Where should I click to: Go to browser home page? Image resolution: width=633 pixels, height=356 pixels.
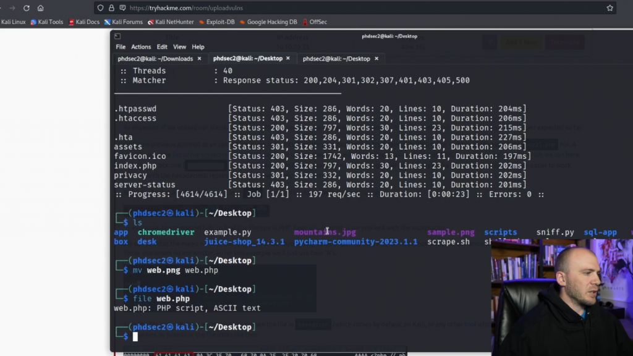[40, 8]
